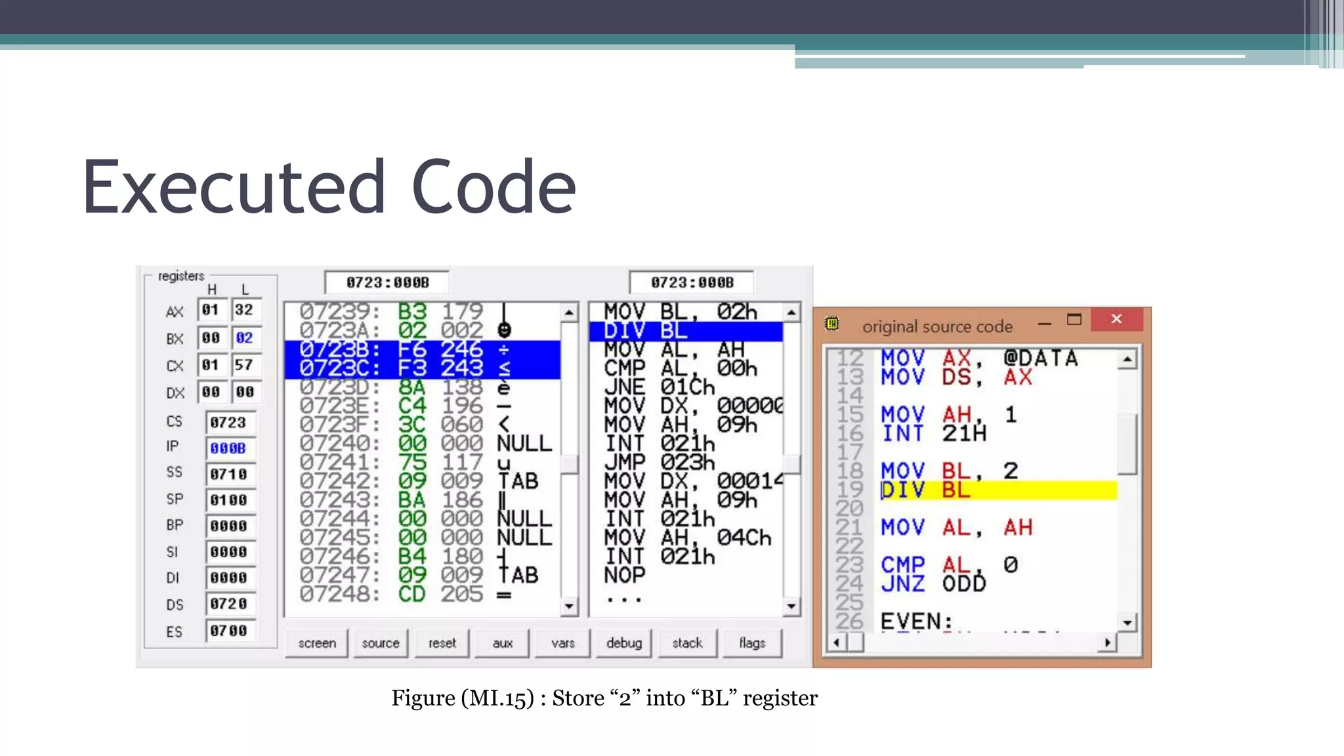This screenshot has width=1344, height=756.
Task: Select BX low byte field 02
Action: coord(246,338)
